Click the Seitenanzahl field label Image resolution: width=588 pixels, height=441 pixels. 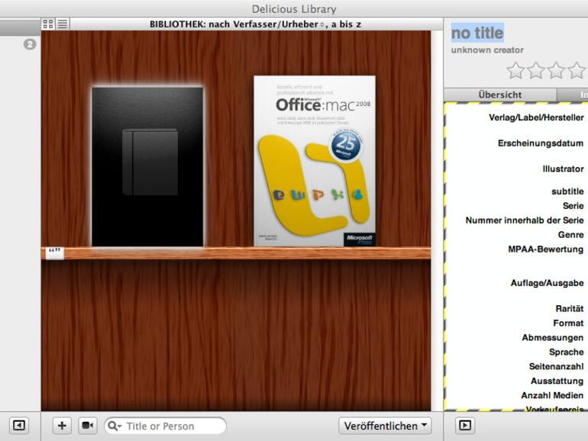click(556, 366)
